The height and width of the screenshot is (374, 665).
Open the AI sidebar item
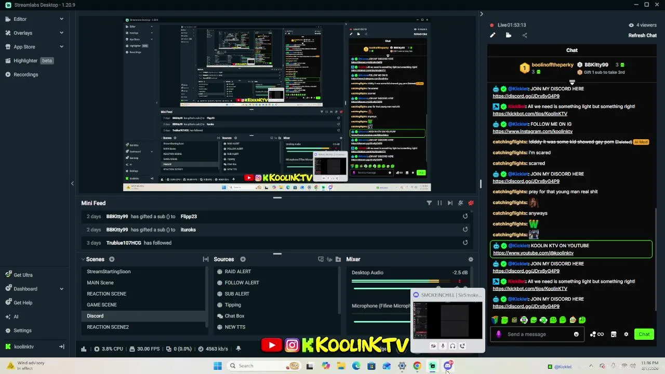click(x=16, y=316)
